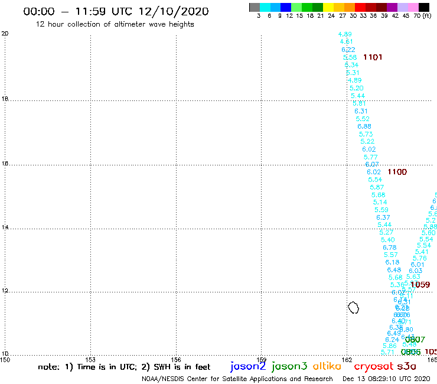Screen dimensions: 437x384
Task: Click the 153 longitude axis label
Action: [90, 360]
